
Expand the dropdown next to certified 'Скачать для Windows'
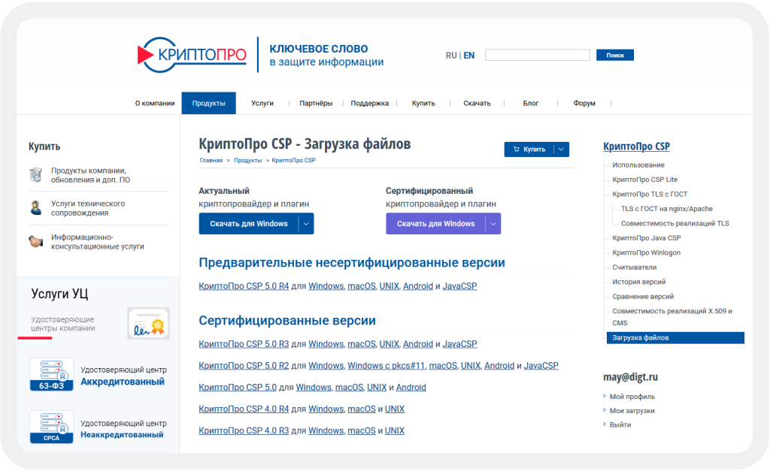[493, 223]
